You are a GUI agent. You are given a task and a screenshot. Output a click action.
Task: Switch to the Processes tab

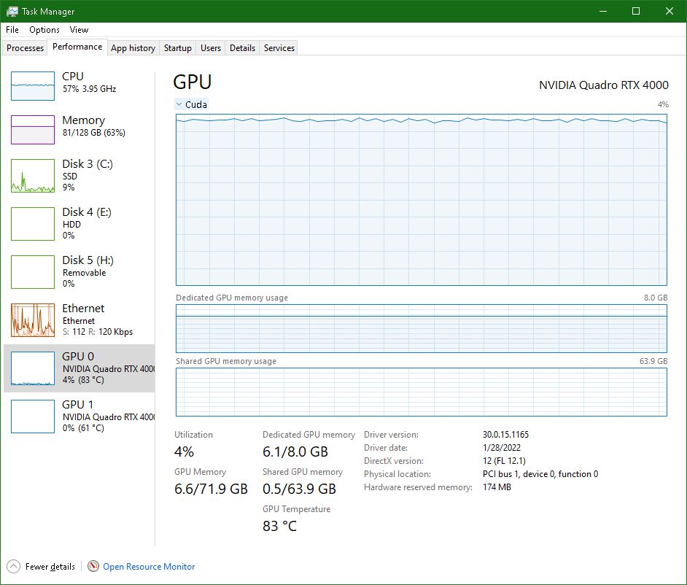click(x=25, y=47)
